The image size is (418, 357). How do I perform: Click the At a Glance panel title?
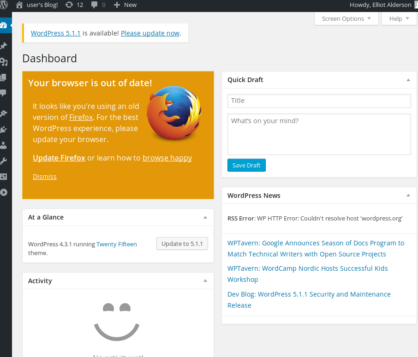coord(46,217)
